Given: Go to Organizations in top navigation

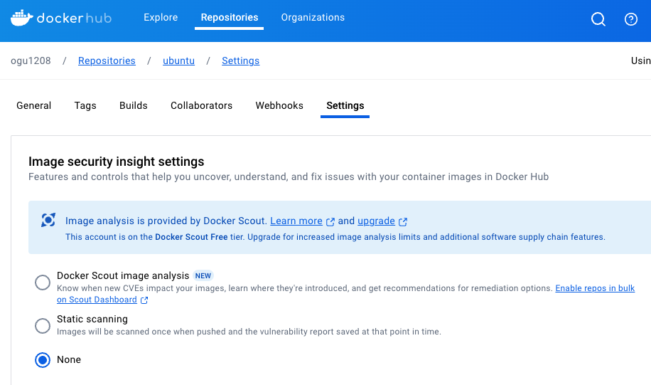Looking at the screenshot, I should coord(313,18).
